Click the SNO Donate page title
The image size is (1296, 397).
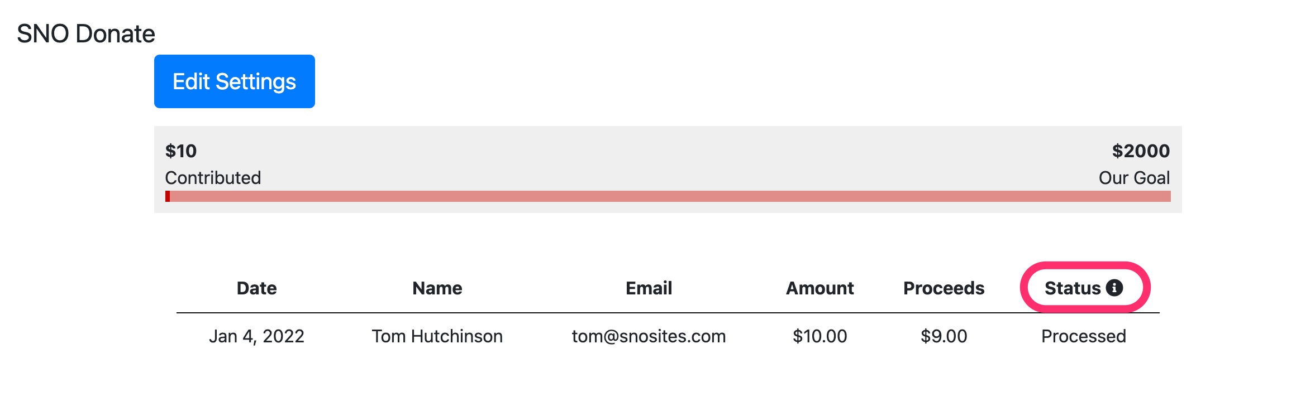(86, 34)
